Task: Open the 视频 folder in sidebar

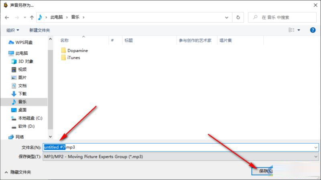Action: [19, 69]
